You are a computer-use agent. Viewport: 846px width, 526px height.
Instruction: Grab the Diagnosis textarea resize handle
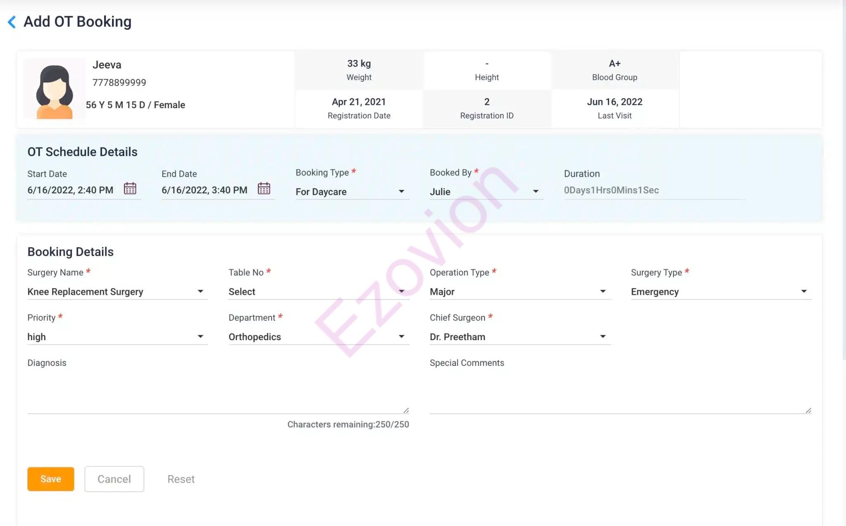click(x=406, y=410)
